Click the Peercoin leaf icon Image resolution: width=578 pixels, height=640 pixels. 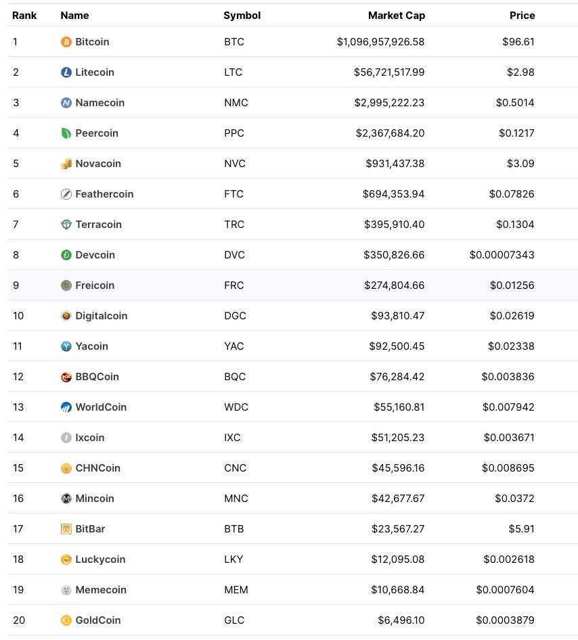(66, 133)
